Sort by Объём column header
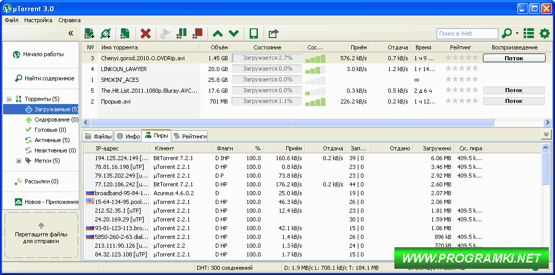This screenshot has width=555, height=275. tap(215, 47)
